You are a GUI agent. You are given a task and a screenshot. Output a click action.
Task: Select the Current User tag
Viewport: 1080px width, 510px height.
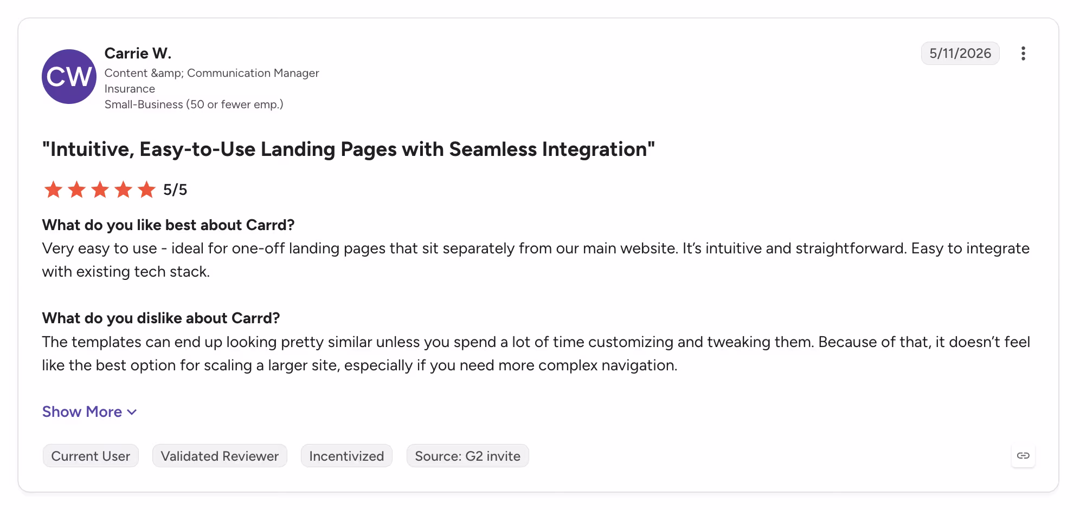(x=91, y=456)
